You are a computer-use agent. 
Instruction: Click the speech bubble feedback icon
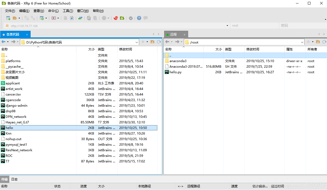click(146, 18)
